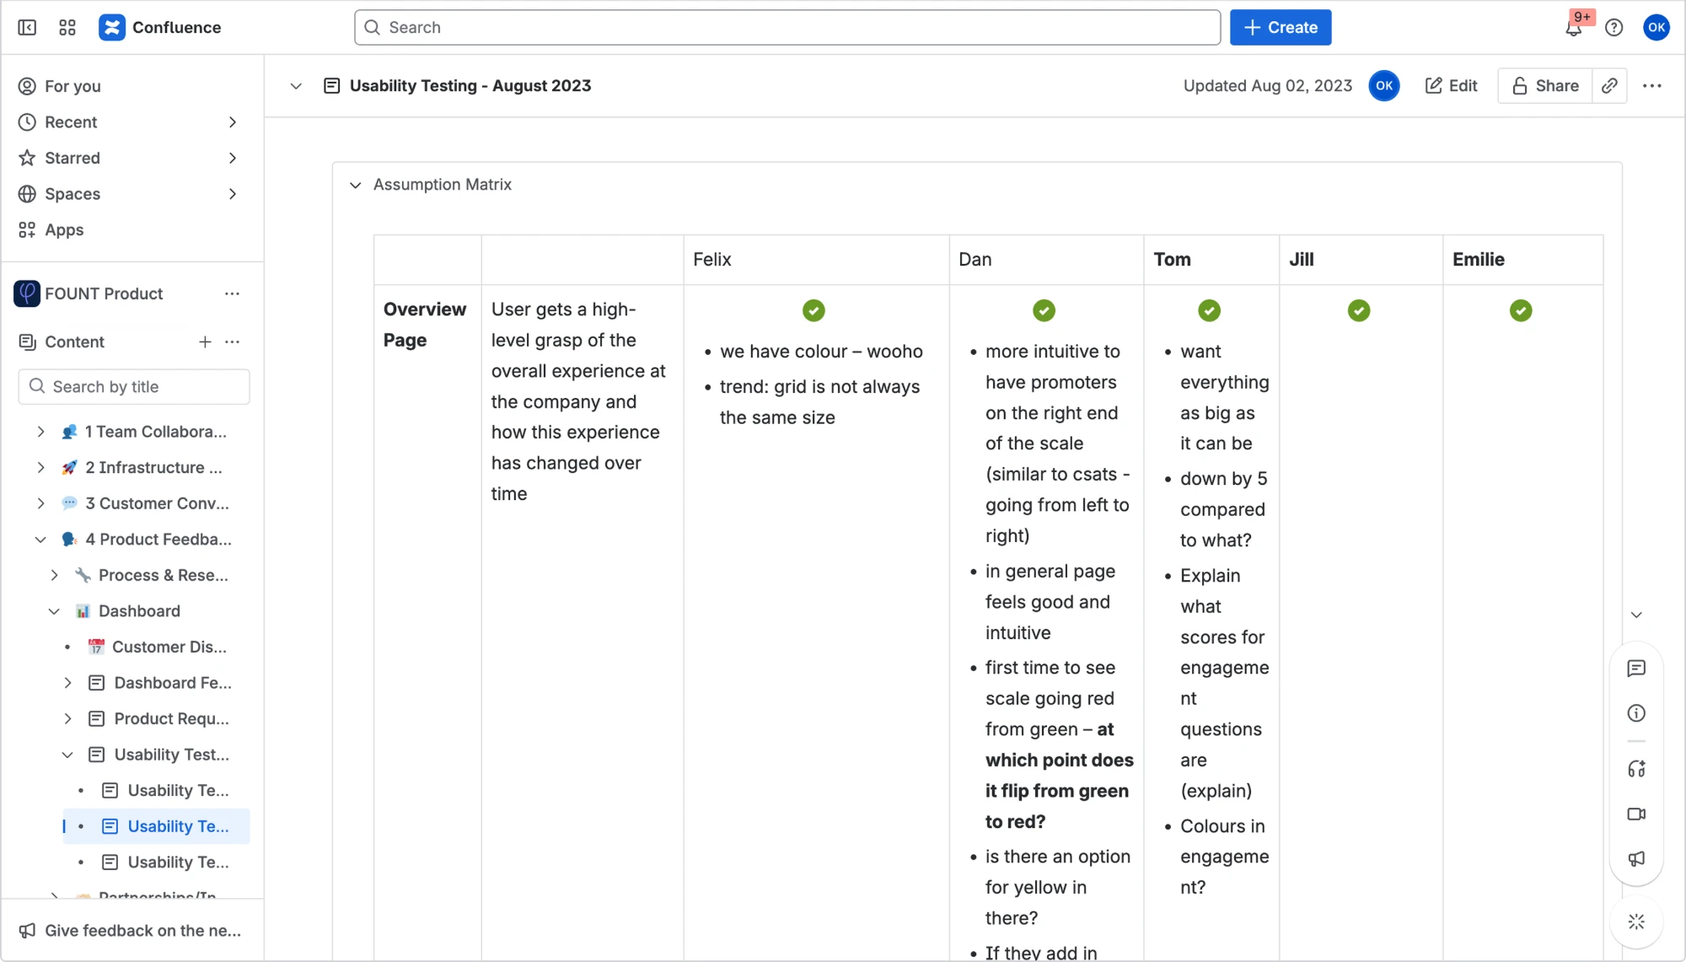Viewport: 1686px width, 962px height.
Task: Click the Confluence logo icon
Action: [x=112, y=28]
